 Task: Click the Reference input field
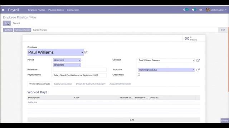[x=80, y=70]
